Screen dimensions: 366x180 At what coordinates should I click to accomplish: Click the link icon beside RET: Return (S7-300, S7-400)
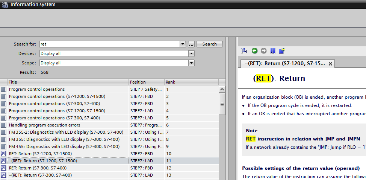(3, 168)
